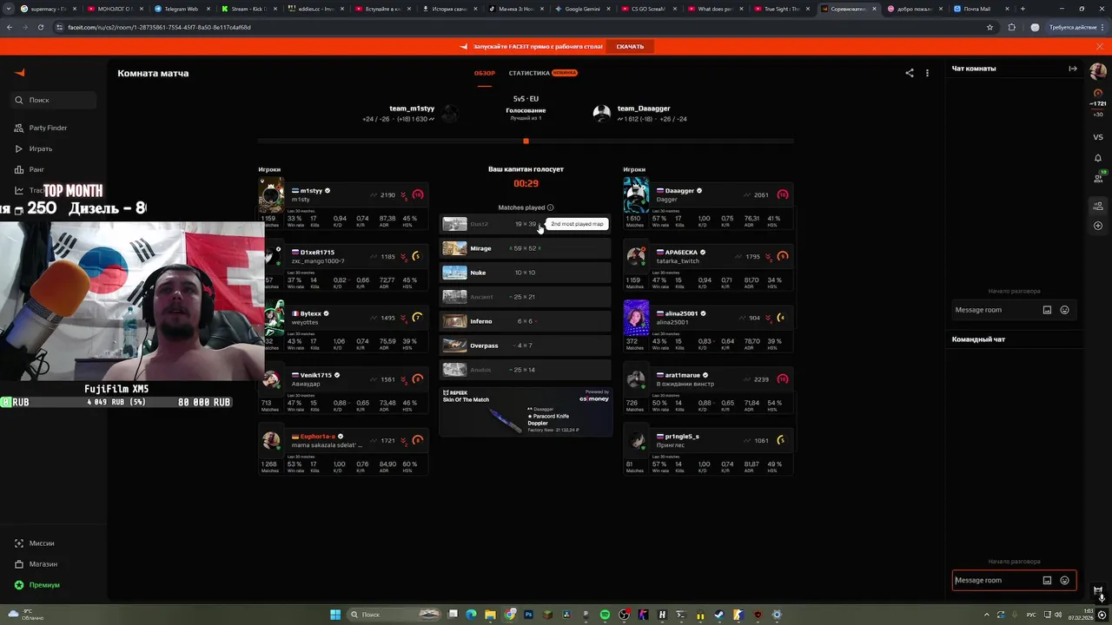The width and height of the screenshot is (1112, 625).
Task: Open the notifications bell icon
Action: pos(1098,158)
